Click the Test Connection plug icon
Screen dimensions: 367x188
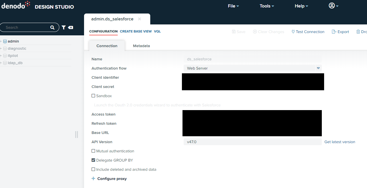pos(293,32)
